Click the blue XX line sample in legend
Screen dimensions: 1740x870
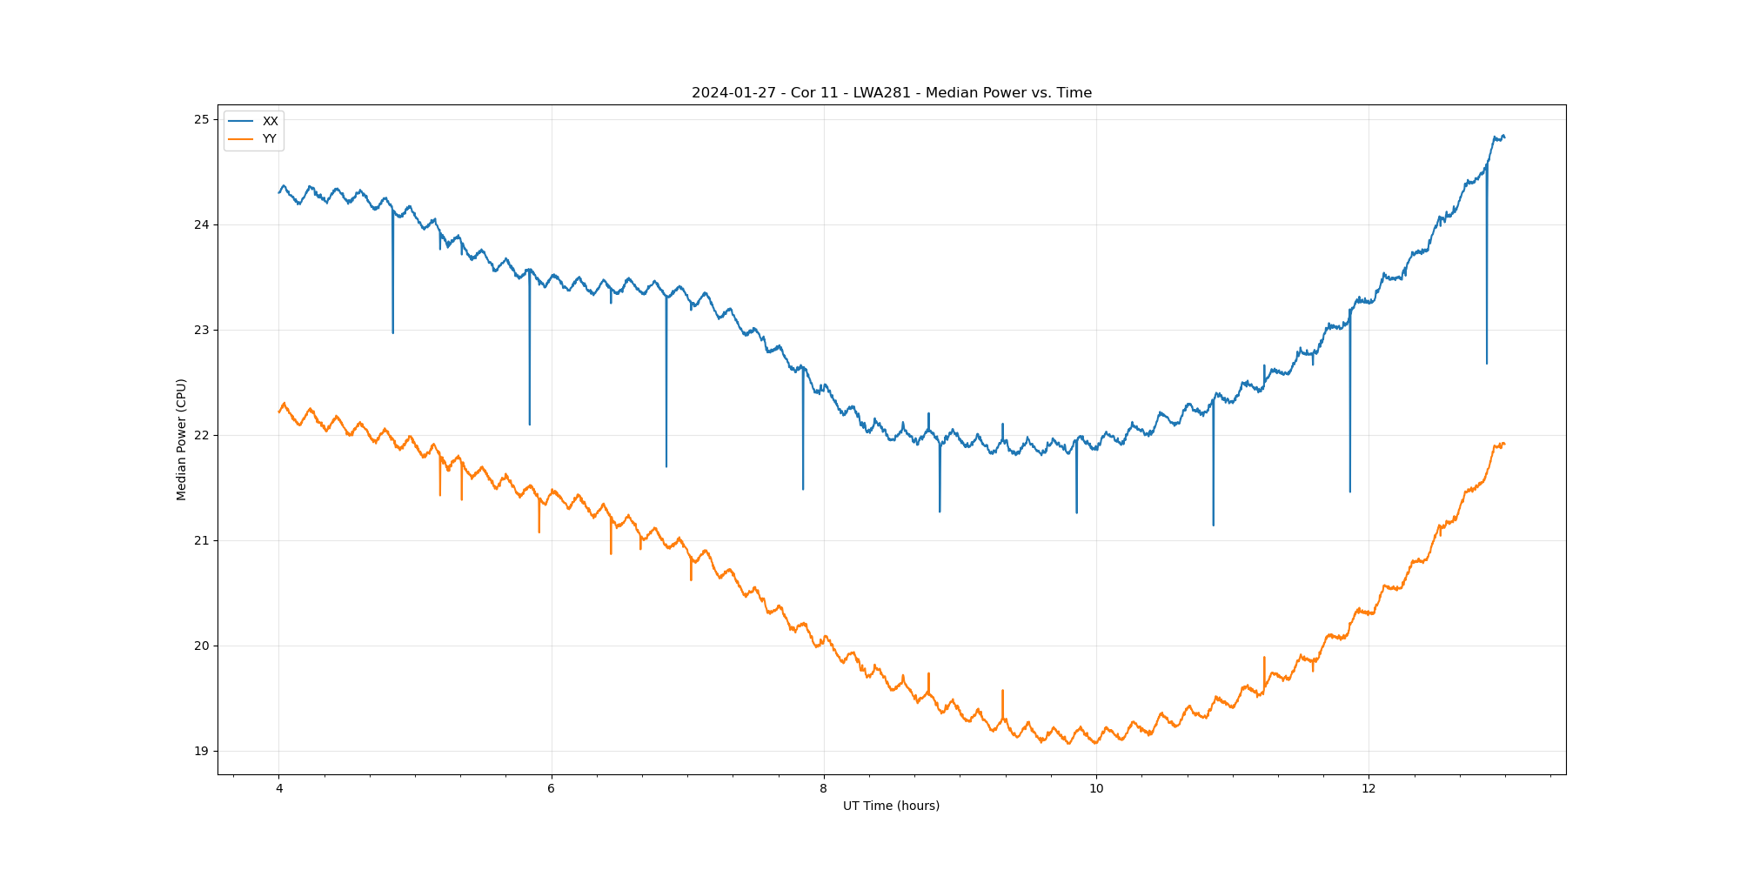pos(240,122)
